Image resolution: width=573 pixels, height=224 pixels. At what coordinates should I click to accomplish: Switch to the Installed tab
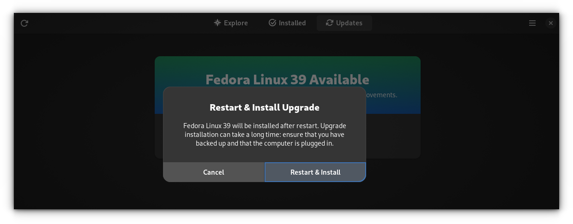pyautogui.click(x=287, y=23)
